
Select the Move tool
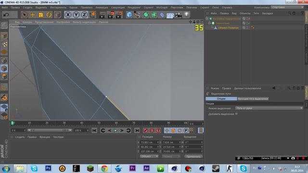(x=33, y=15)
